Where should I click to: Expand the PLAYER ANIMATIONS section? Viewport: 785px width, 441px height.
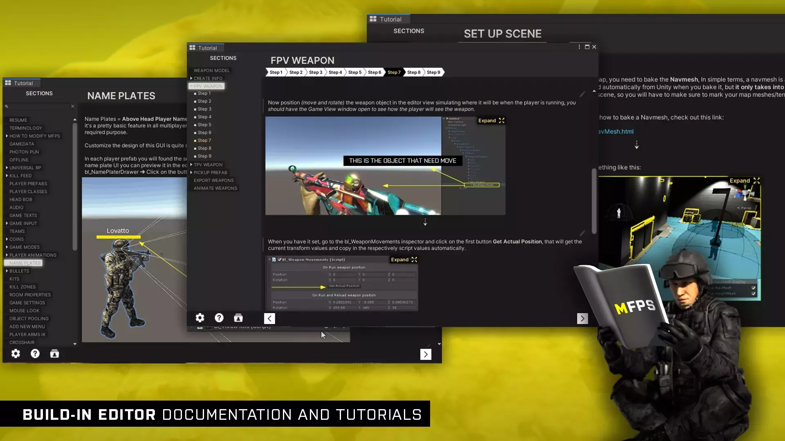pos(7,255)
